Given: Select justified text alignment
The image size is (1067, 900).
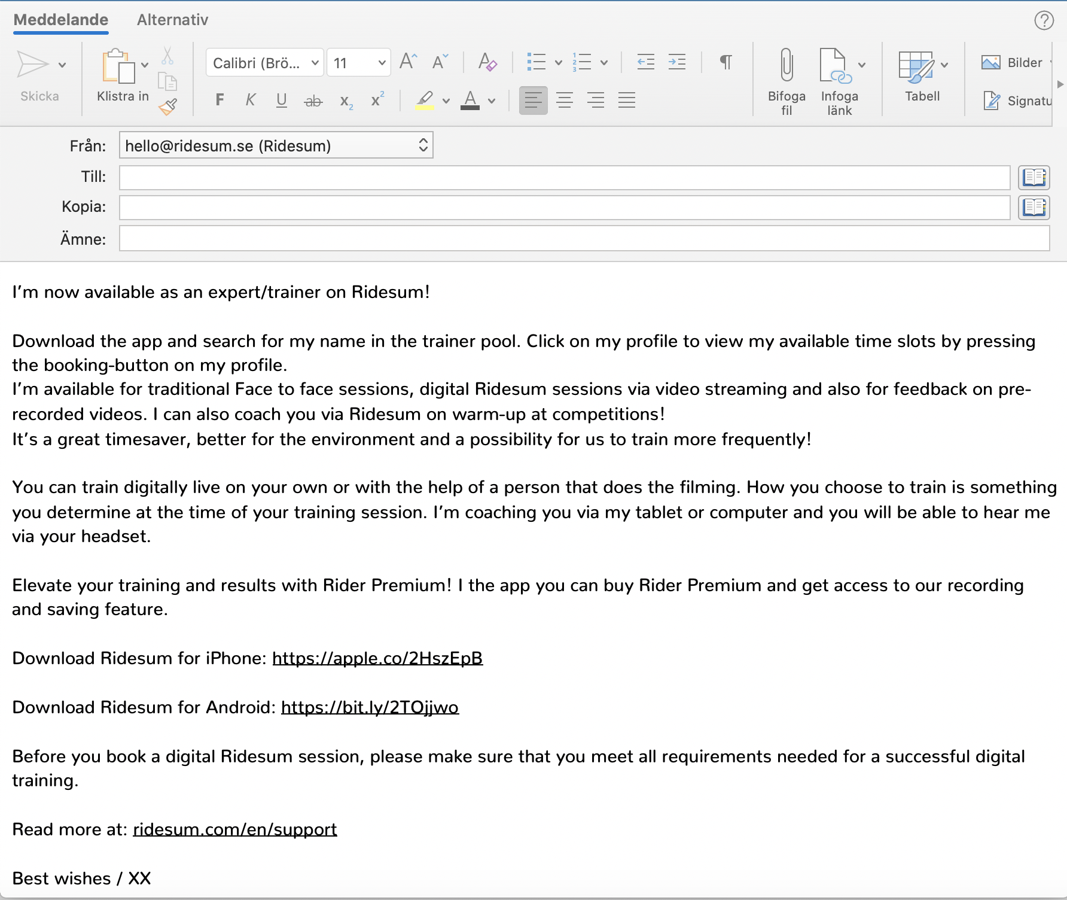Looking at the screenshot, I should coord(627,100).
